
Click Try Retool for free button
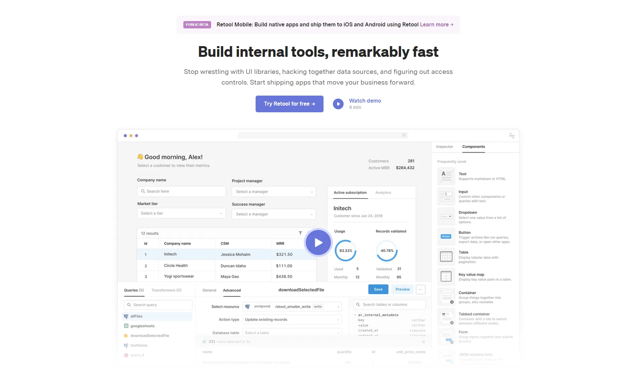click(x=289, y=104)
